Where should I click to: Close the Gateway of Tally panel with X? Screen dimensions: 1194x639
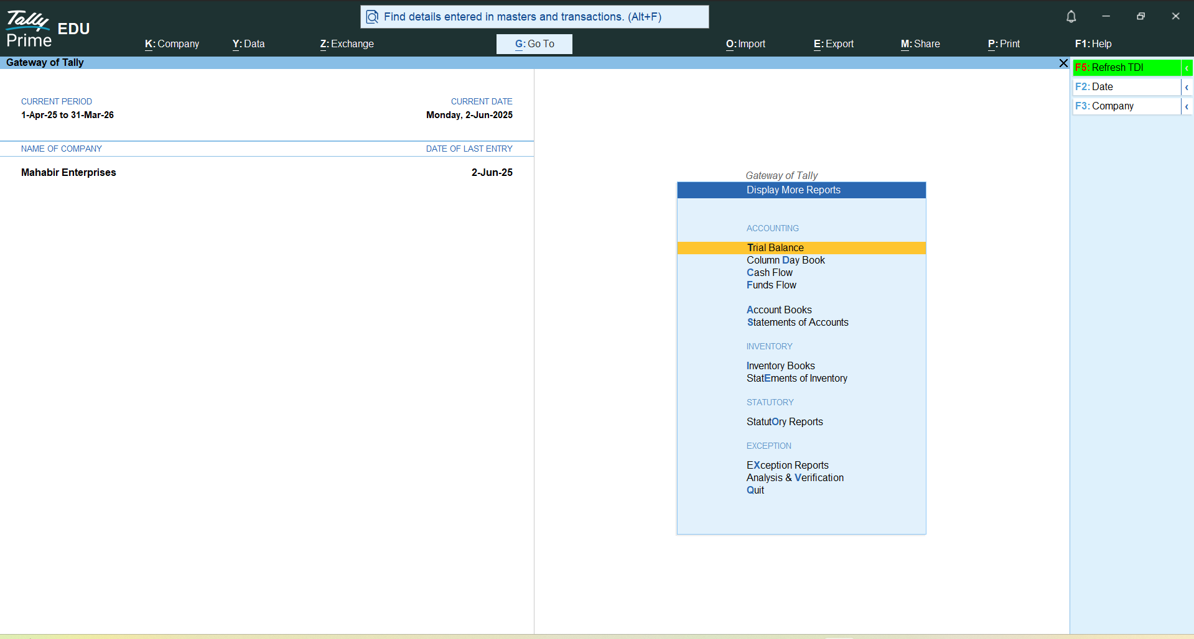(x=1063, y=63)
